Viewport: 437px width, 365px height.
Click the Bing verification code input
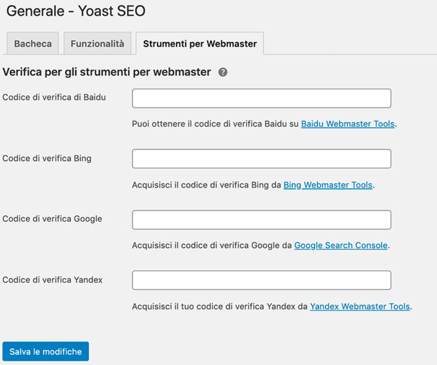(x=261, y=159)
